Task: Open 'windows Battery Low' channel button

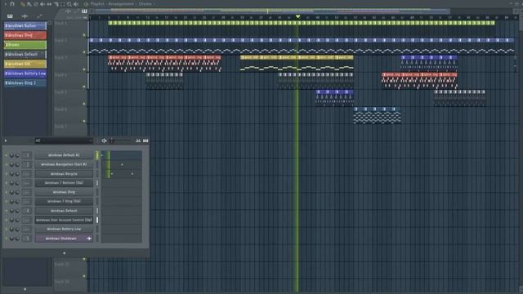Action: [x=64, y=229]
